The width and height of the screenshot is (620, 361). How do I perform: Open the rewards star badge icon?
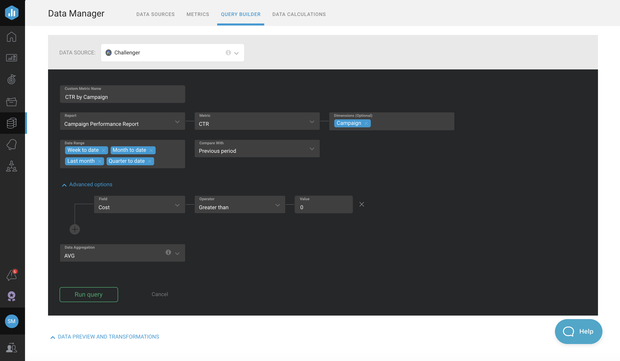coord(12,296)
